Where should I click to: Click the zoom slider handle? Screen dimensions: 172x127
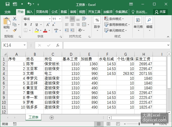139,124
